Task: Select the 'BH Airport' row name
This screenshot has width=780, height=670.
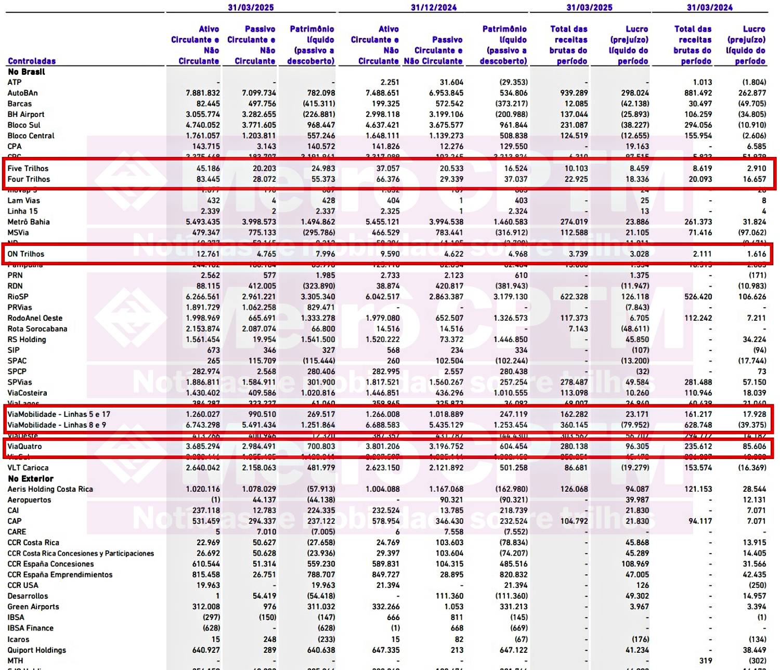Action: tap(26, 114)
